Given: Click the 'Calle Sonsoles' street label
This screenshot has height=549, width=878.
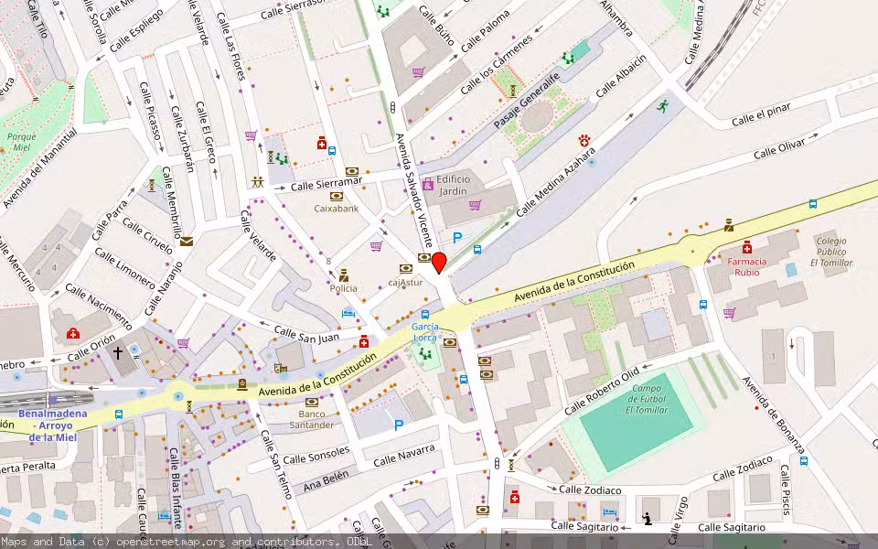Looking at the screenshot, I should (316, 455).
